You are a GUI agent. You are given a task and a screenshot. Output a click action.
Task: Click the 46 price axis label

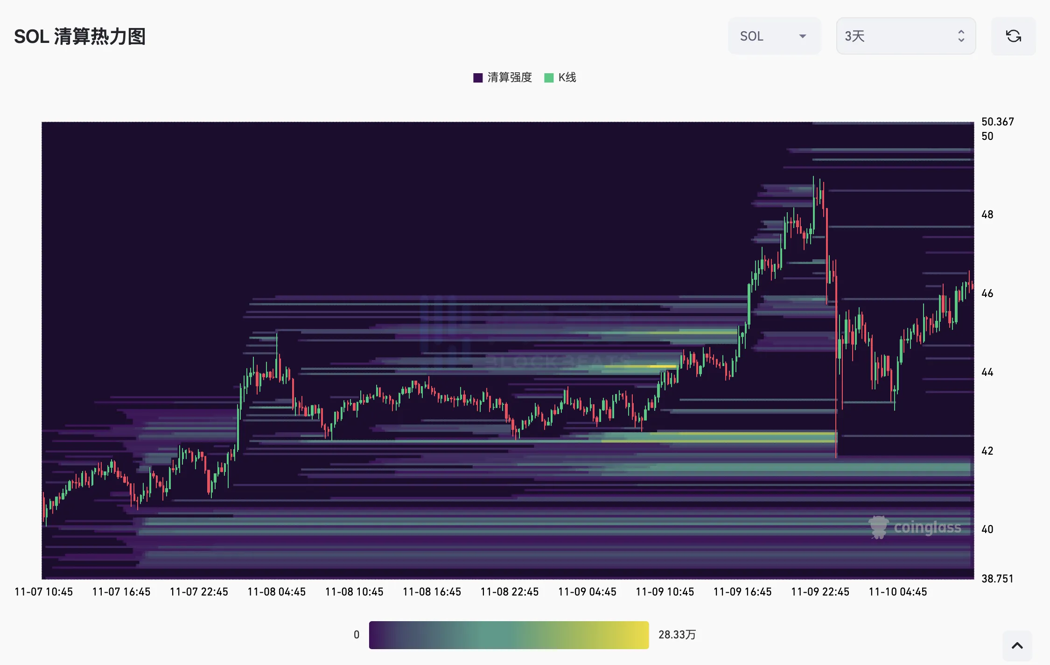pyautogui.click(x=987, y=293)
